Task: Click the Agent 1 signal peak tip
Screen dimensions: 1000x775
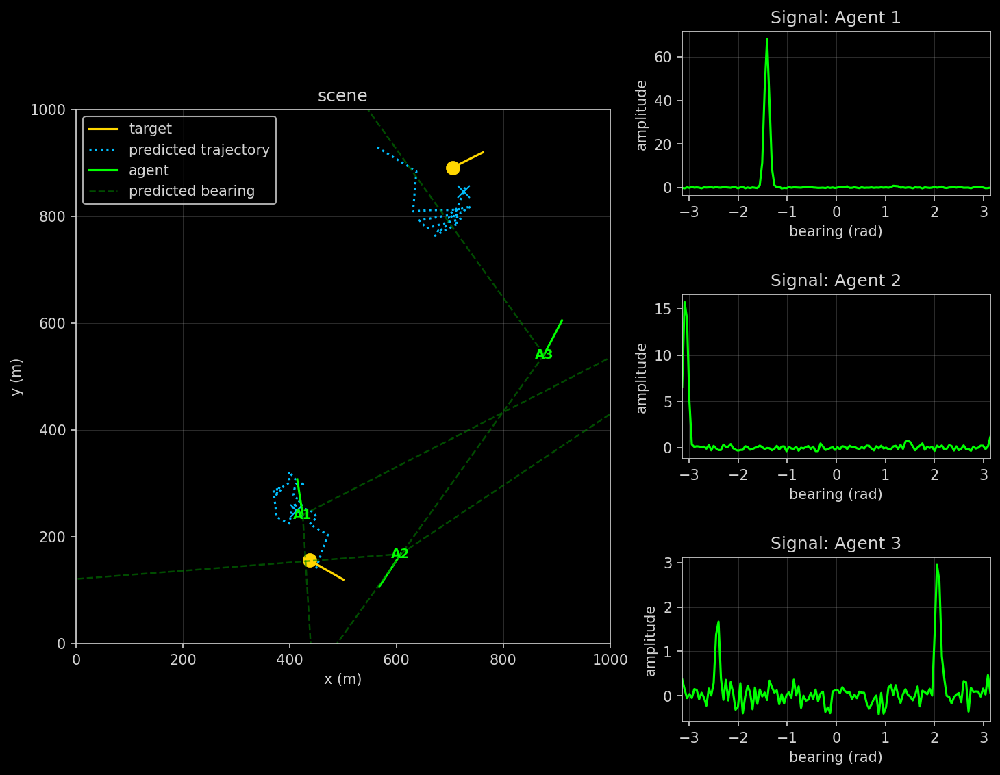Action: click(x=766, y=40)
